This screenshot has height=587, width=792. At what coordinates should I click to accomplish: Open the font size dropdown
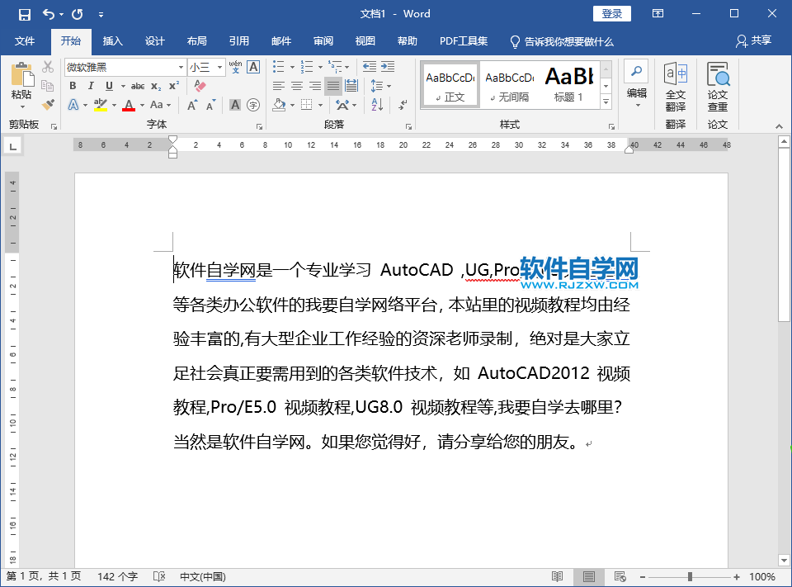coord(219,67)
